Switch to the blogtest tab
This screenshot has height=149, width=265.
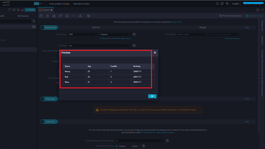(46, 10)
